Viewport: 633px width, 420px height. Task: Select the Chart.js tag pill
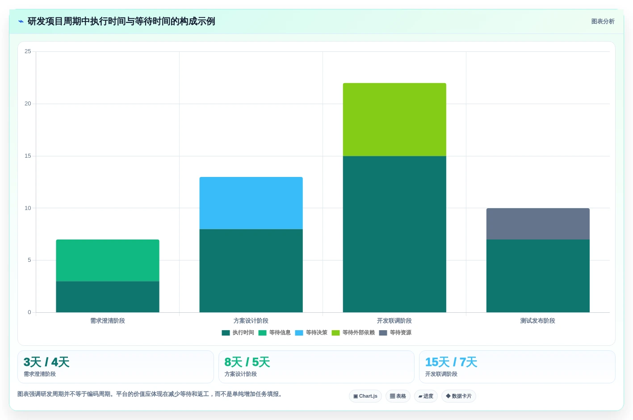pyautogui.click(x=365, y=396)
